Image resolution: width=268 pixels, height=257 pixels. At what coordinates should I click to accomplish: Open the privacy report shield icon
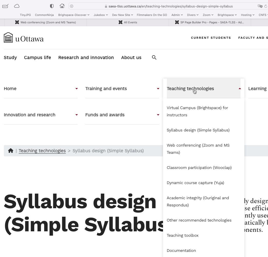(52, 6)
